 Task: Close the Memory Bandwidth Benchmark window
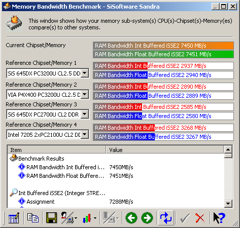click(x=233, y=7)
